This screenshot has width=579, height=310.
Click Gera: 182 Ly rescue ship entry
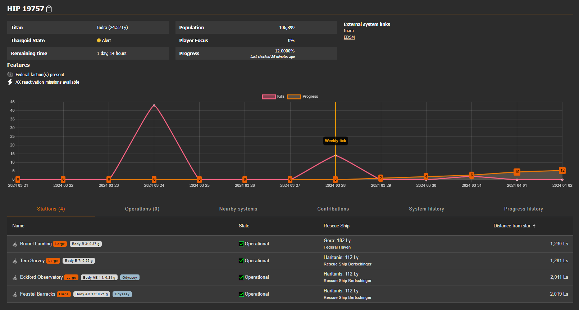point(337,241)
